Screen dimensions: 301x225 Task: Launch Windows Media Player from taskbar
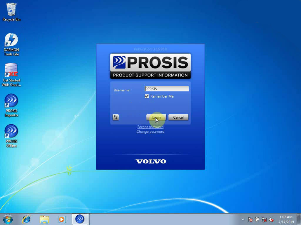[x=62, y=219]
